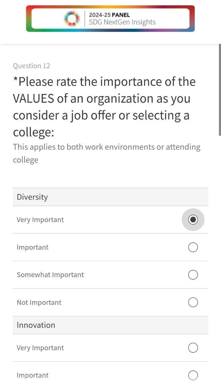Click the 'Innovation' section header

36,325
